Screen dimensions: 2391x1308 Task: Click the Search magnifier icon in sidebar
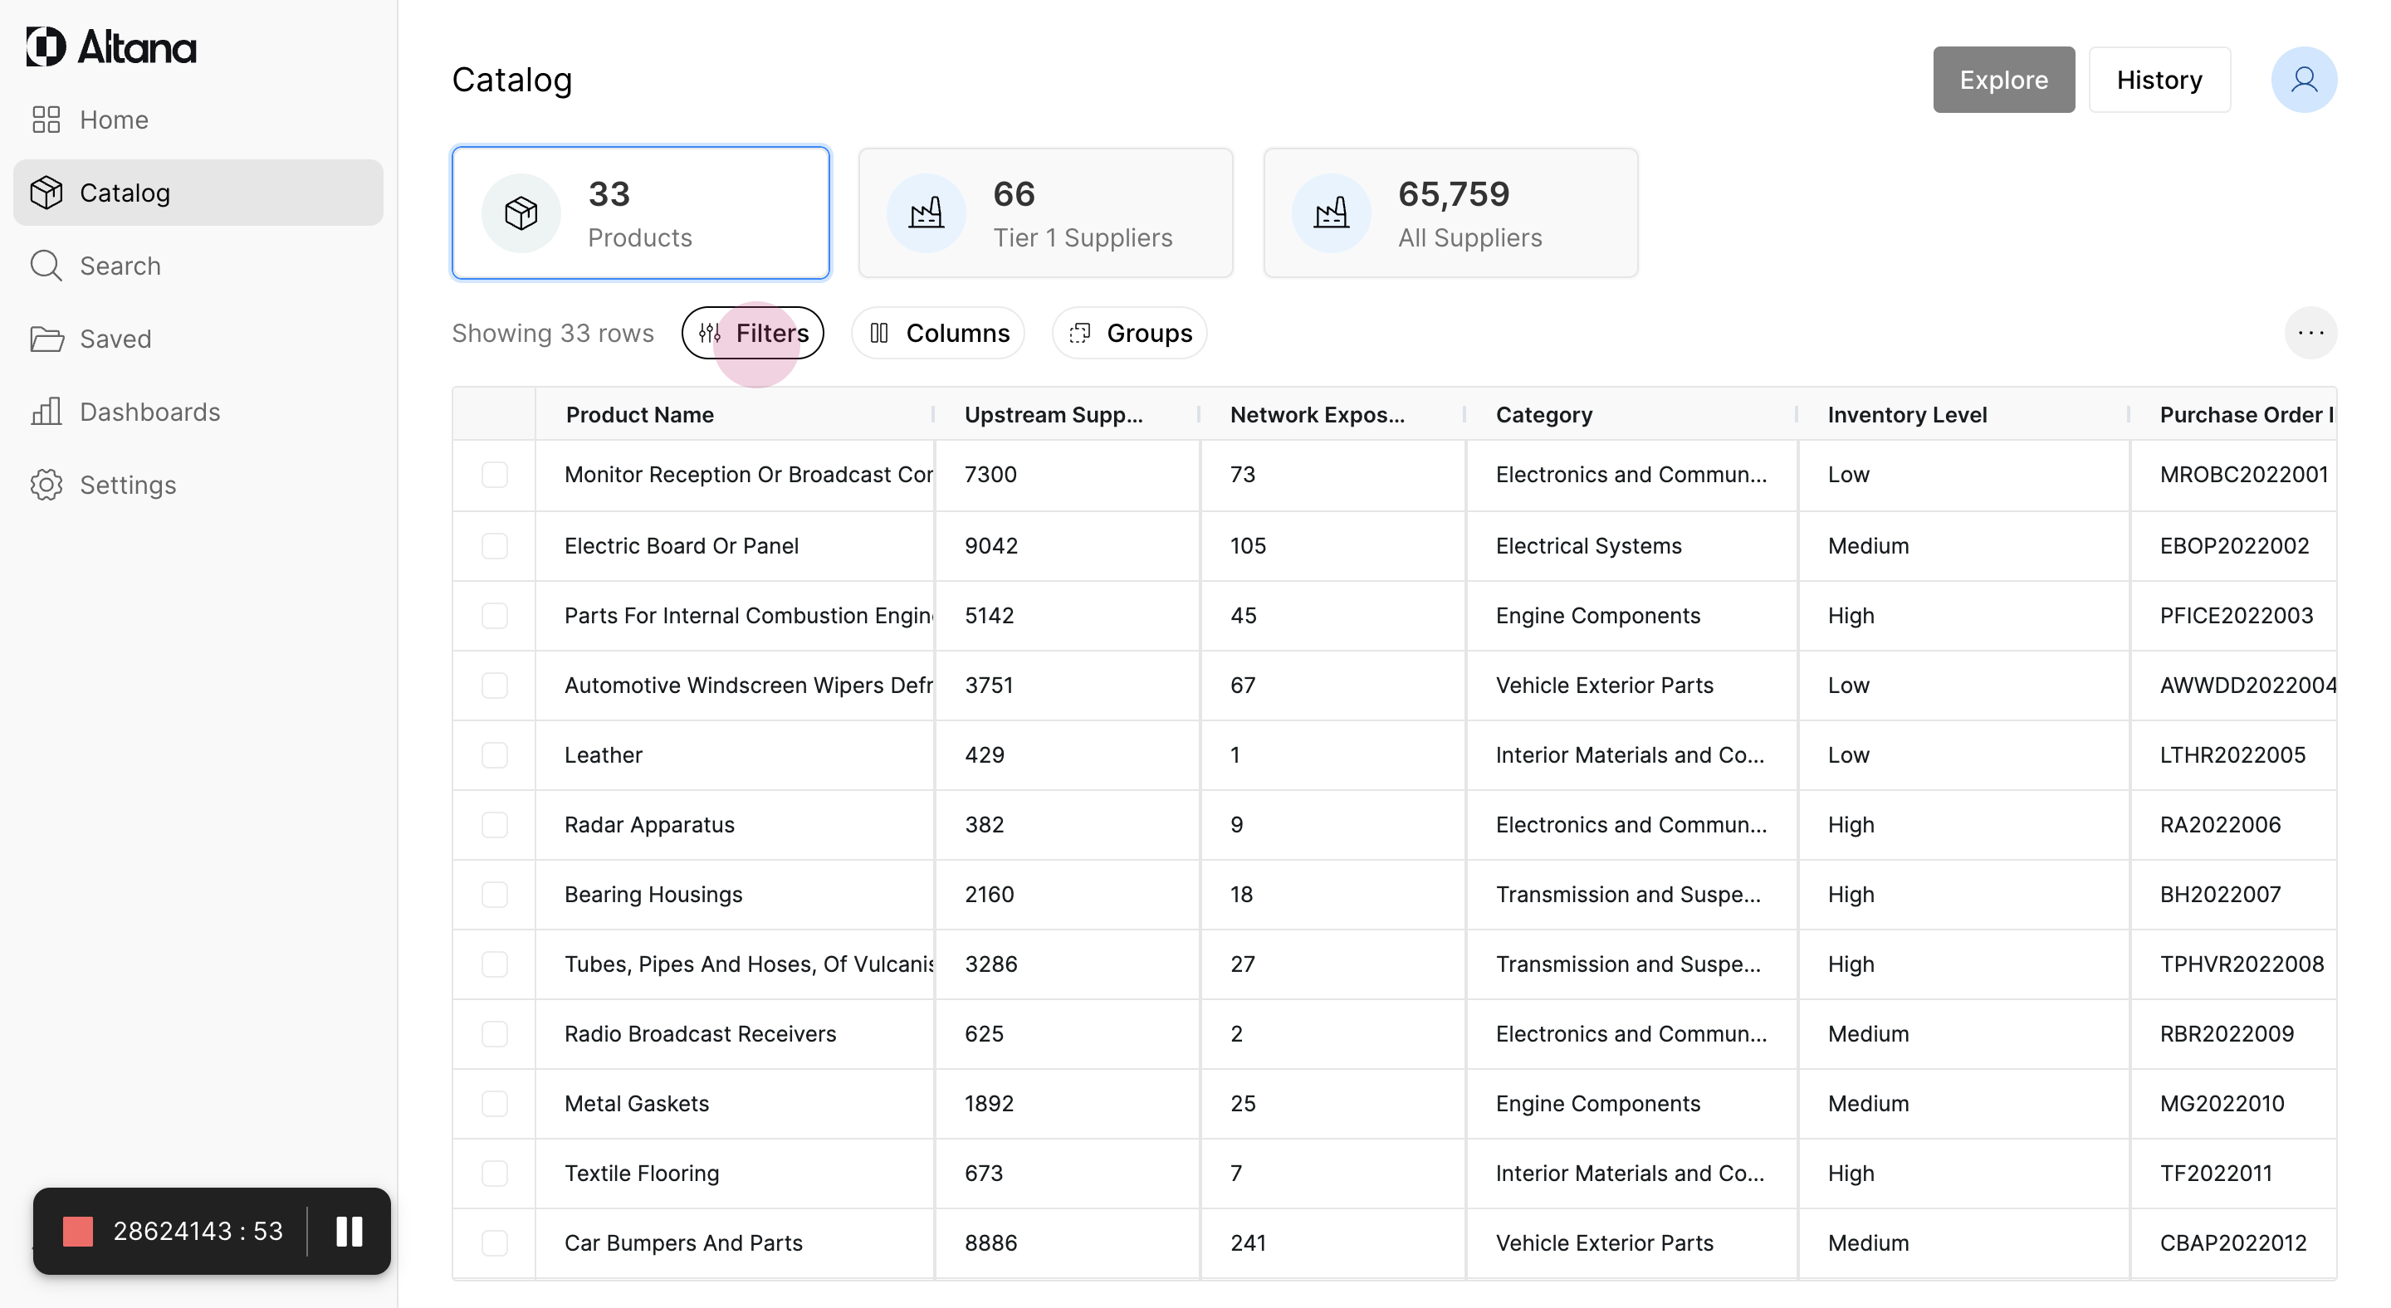[46, 266]
